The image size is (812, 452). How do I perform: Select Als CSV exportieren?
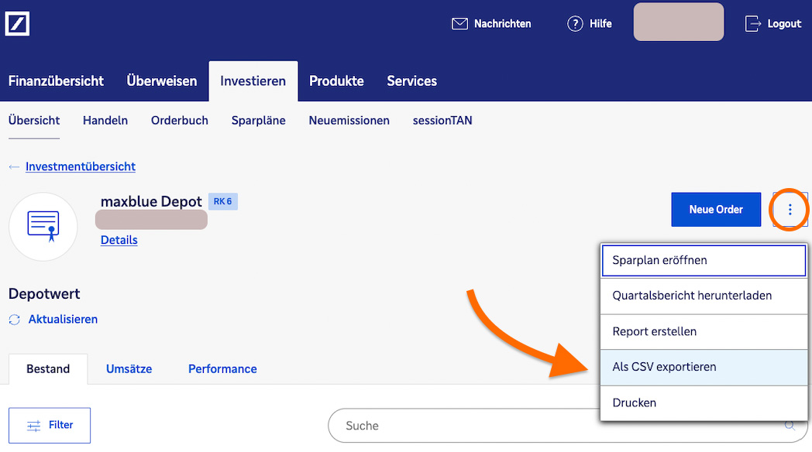pyautogui.click(x=704, y=367)
